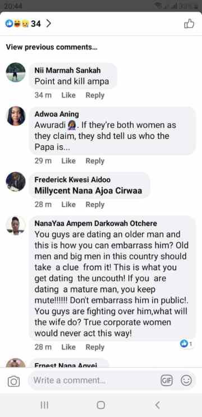
Task: View Adwoa Aning's profile picture
Action: click(16, 116)
